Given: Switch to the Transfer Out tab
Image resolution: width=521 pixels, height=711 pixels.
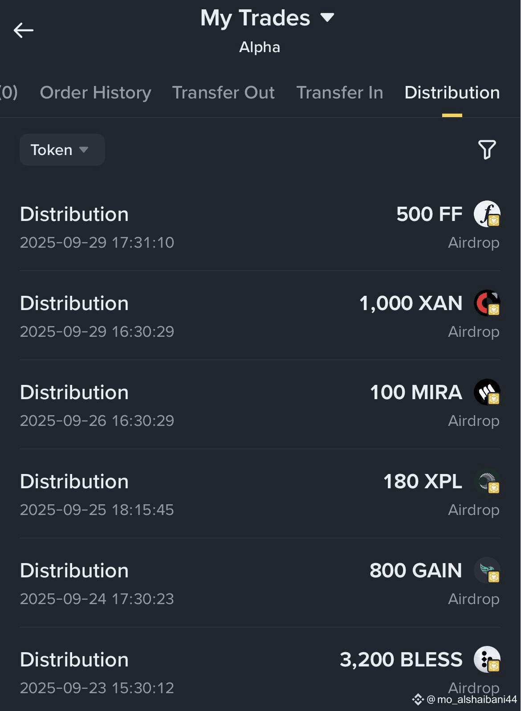Looking at the screenshot, I should (223, 93).
